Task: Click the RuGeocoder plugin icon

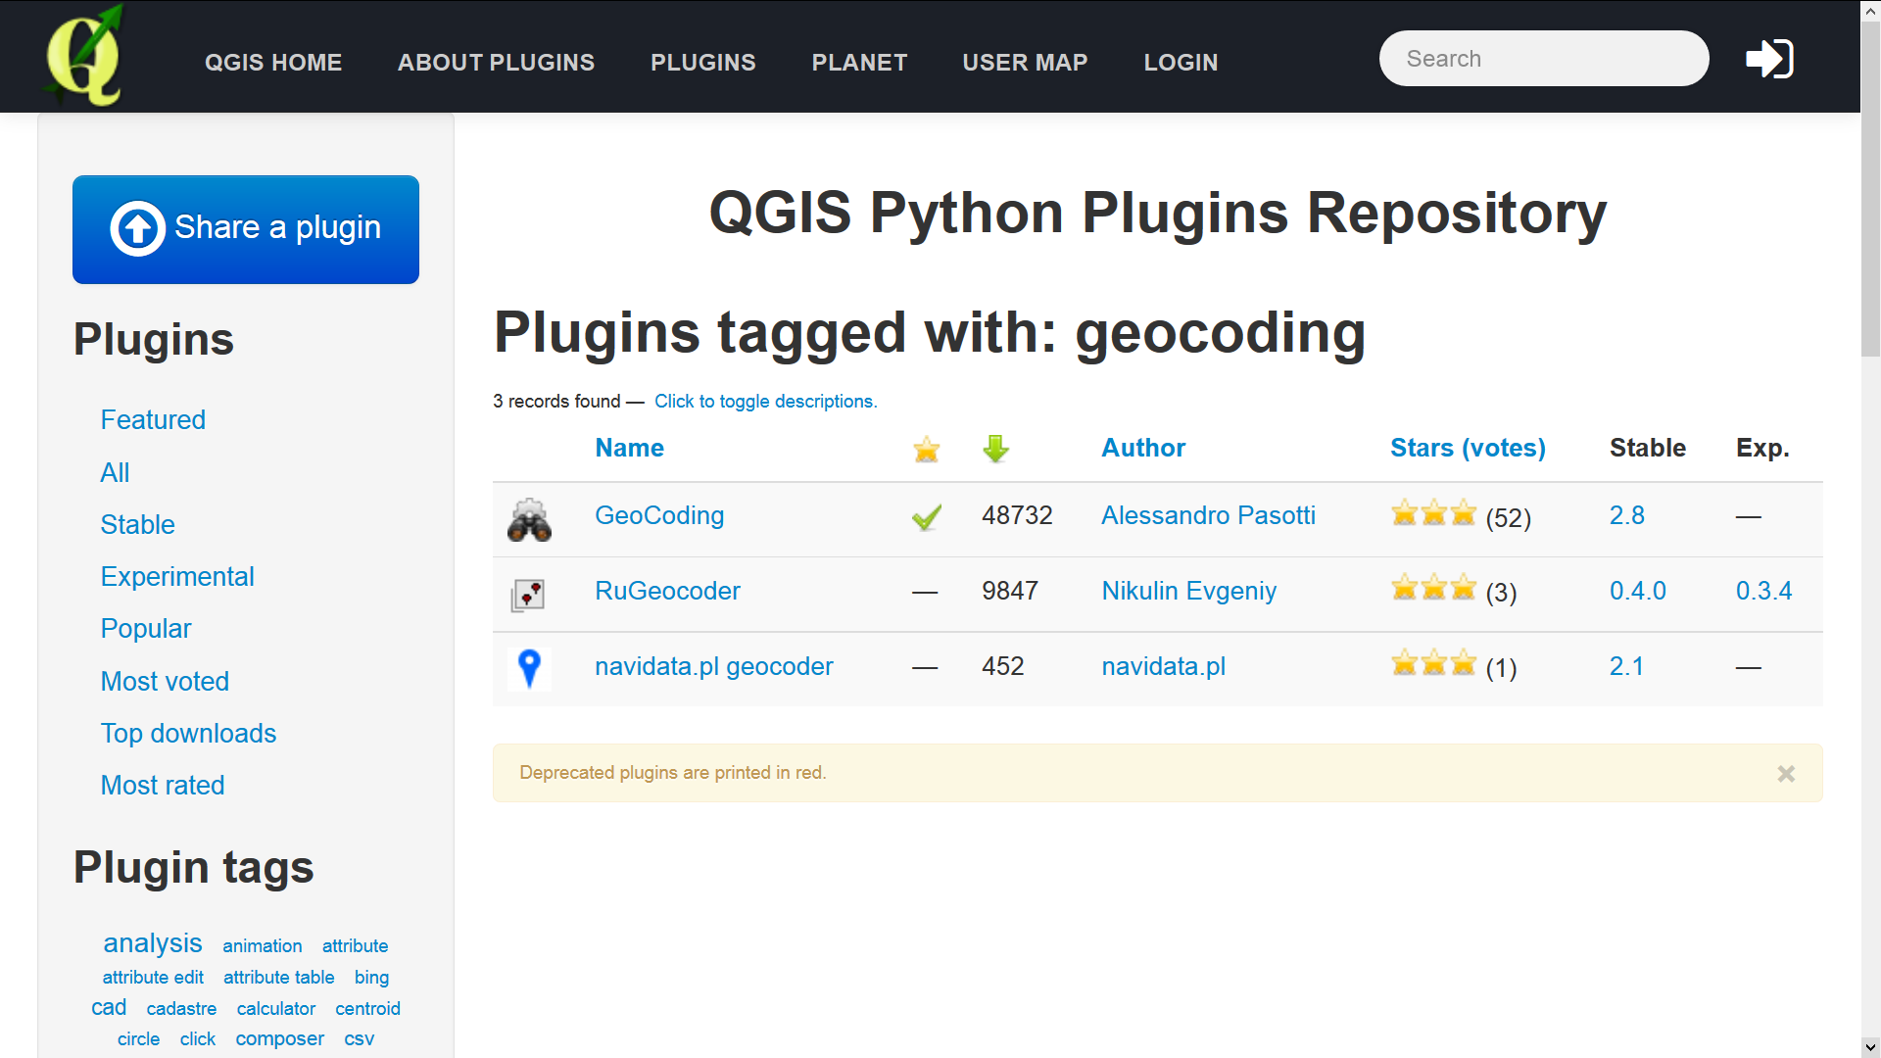Action: click(528, 594)
